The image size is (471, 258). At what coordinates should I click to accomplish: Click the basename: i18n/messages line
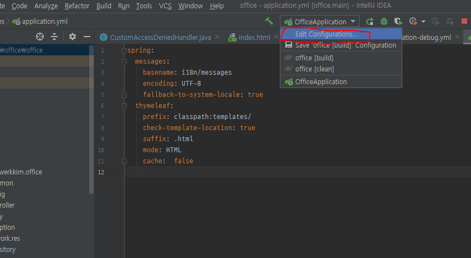187,73
